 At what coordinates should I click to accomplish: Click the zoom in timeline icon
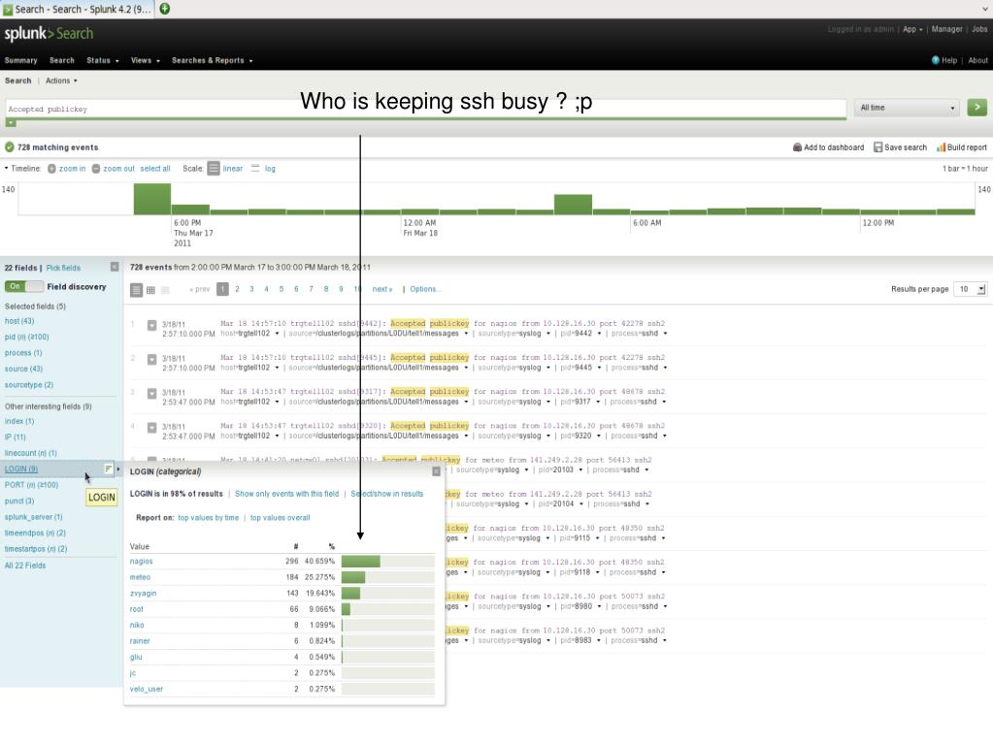coord(51,169)
